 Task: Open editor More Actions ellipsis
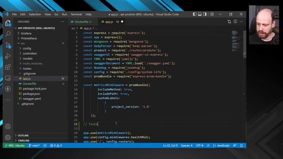coord(241,22)
